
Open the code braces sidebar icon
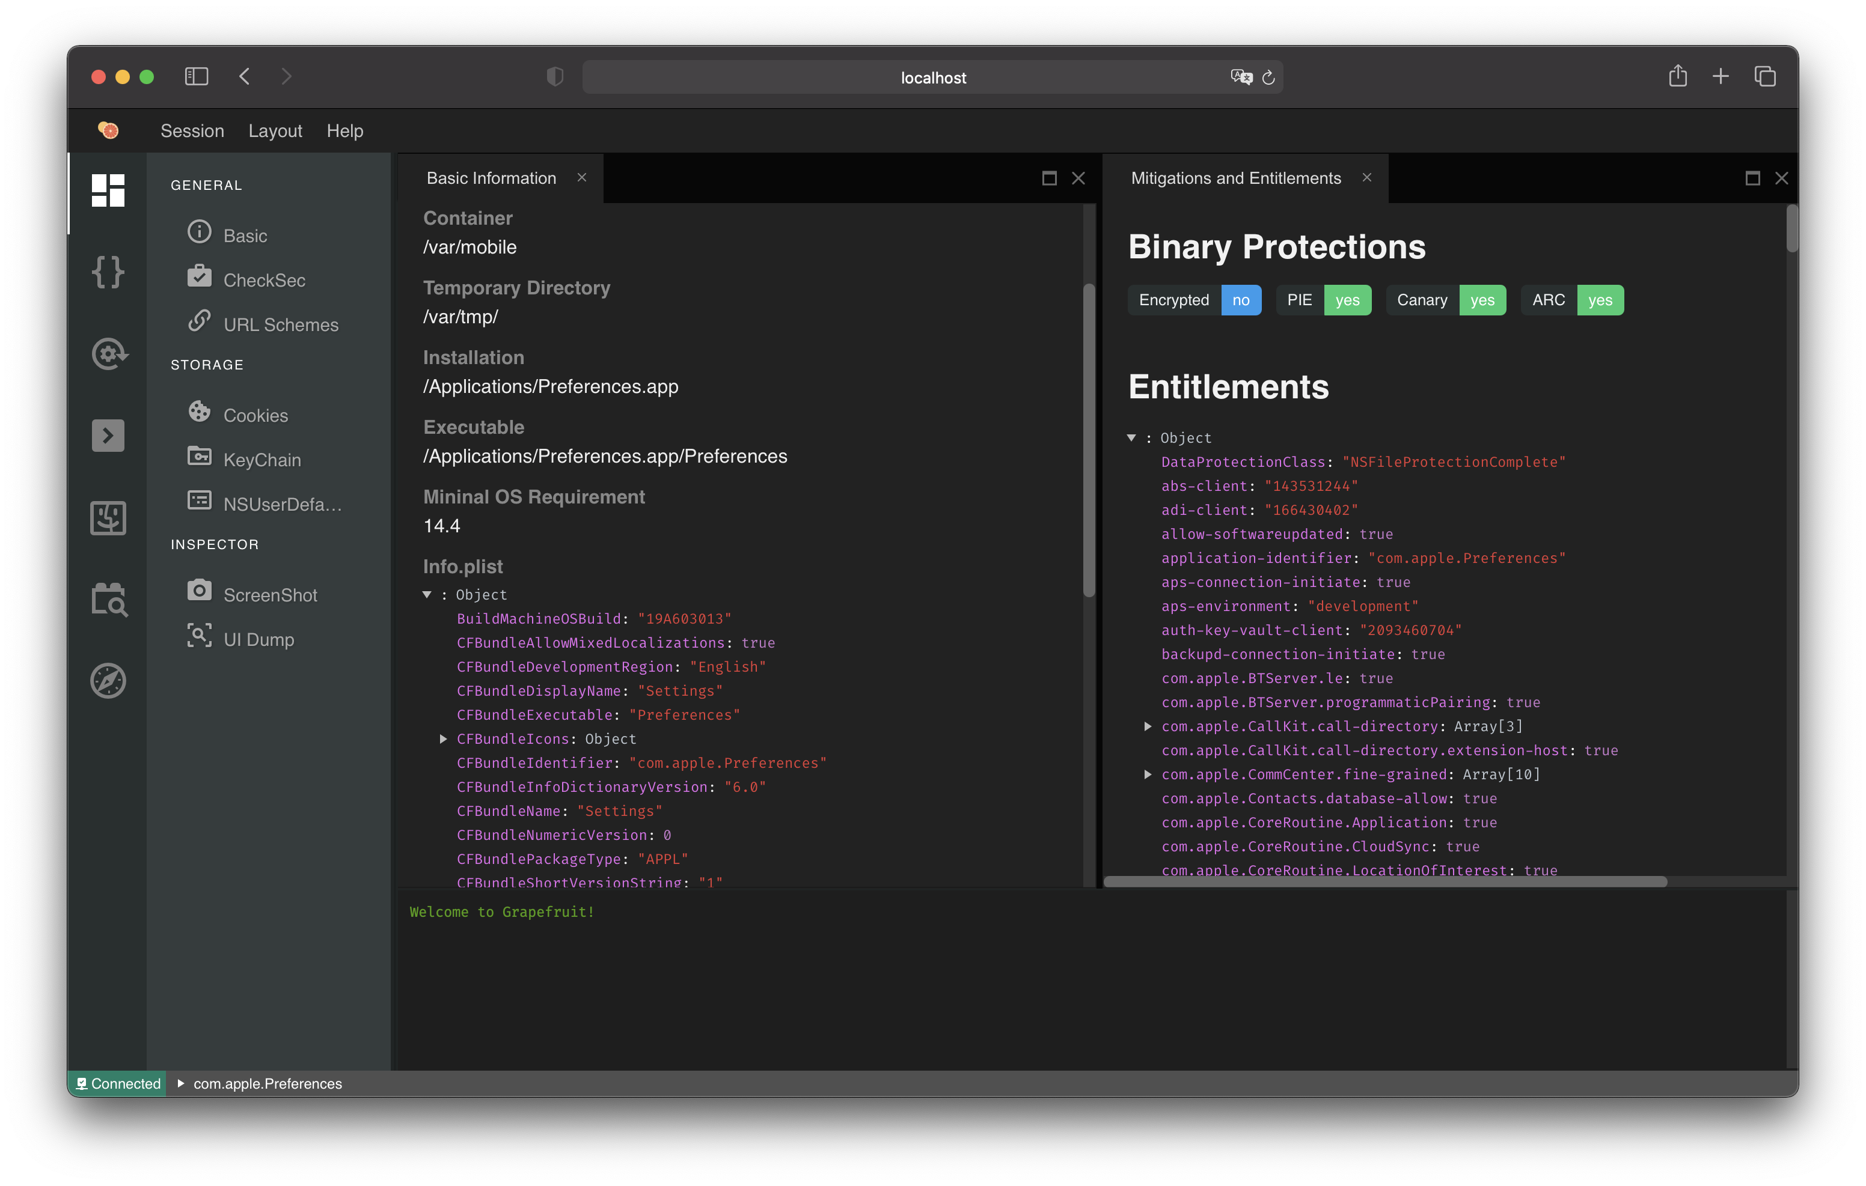tap(108, 272)
